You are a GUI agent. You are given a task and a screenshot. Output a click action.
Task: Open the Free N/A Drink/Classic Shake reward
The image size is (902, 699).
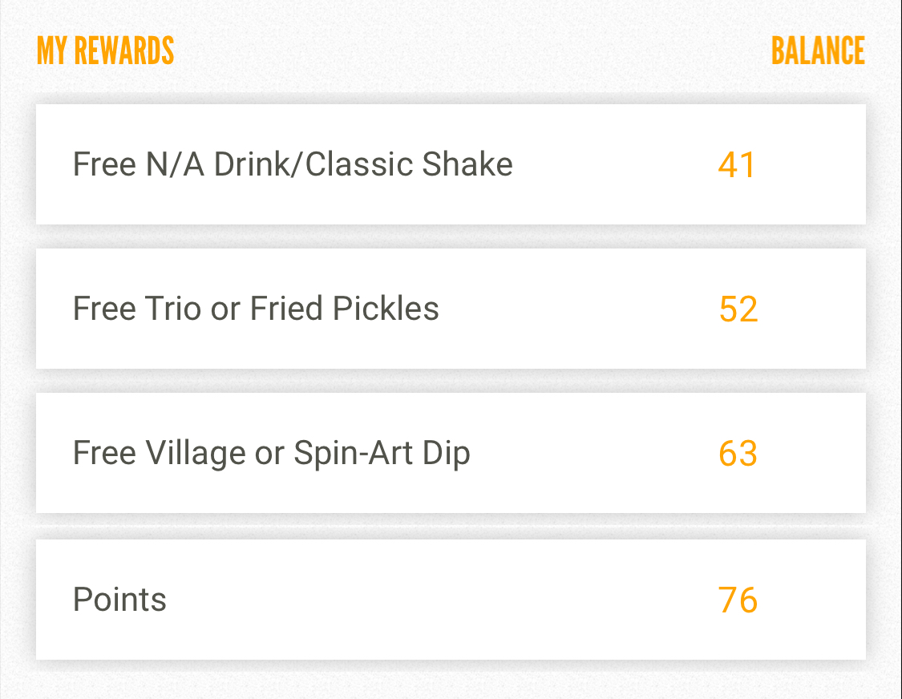click(293, 164)
